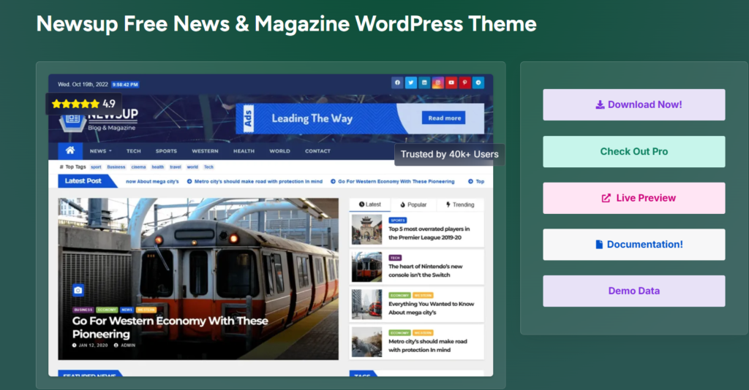Screen dimensions: 749x390
Task: Click the Demo Data button
Action: [x=634, y=291]
